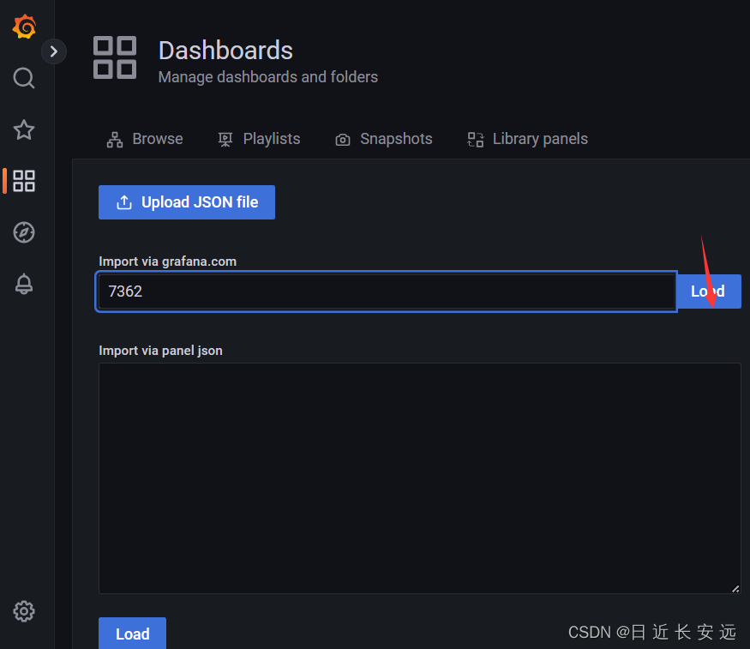Open the search magnifier in sidebar
Screen dimensions: 750x649
[x=24, y=78]
